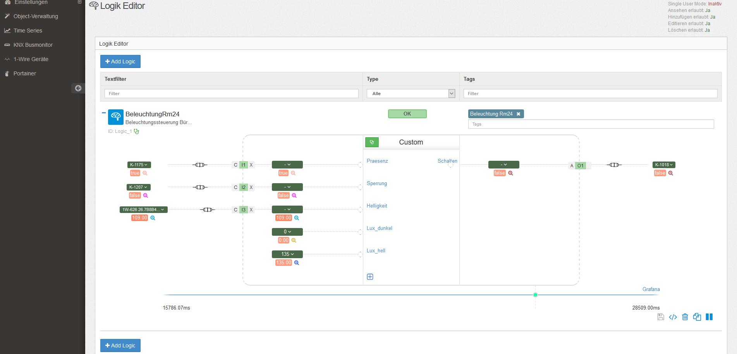The height and width of the screenshot is (354, 737).
Task: Open the magnifier beside the 0.00 Lux_dunkel value
Action: (x=294, y=240)
